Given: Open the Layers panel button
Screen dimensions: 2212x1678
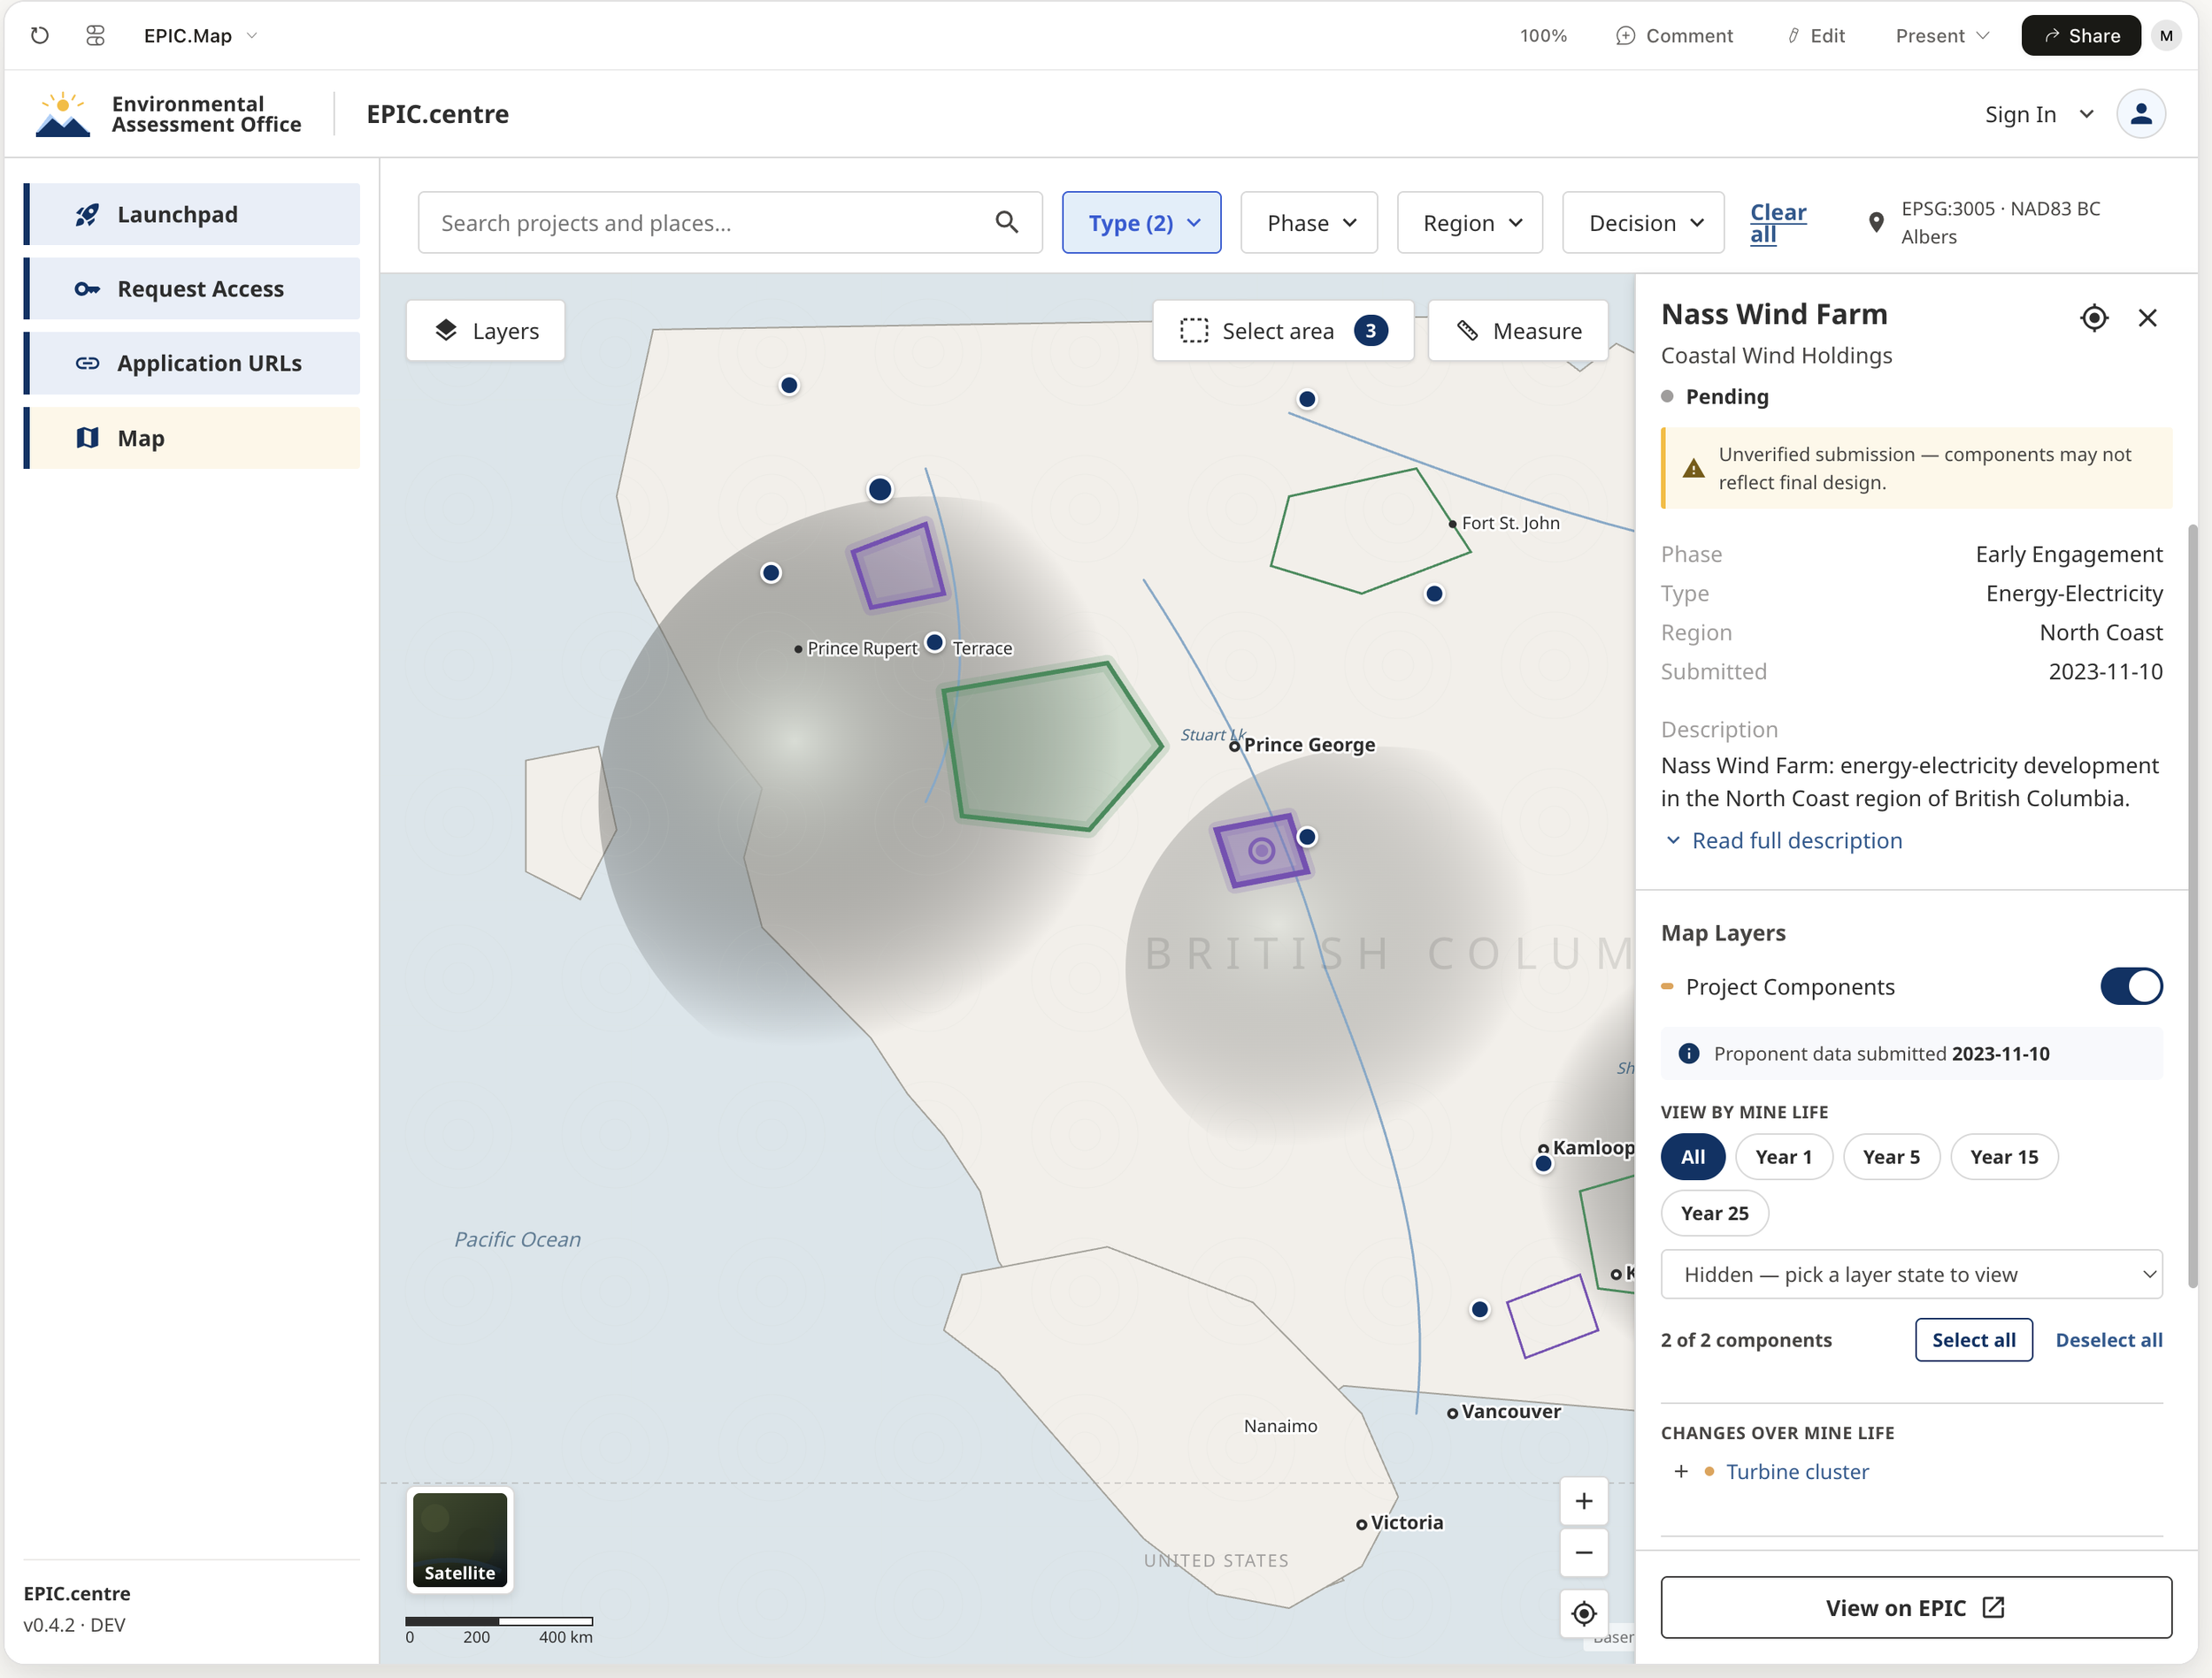Looking at the screenshot, I should point(486,331).
